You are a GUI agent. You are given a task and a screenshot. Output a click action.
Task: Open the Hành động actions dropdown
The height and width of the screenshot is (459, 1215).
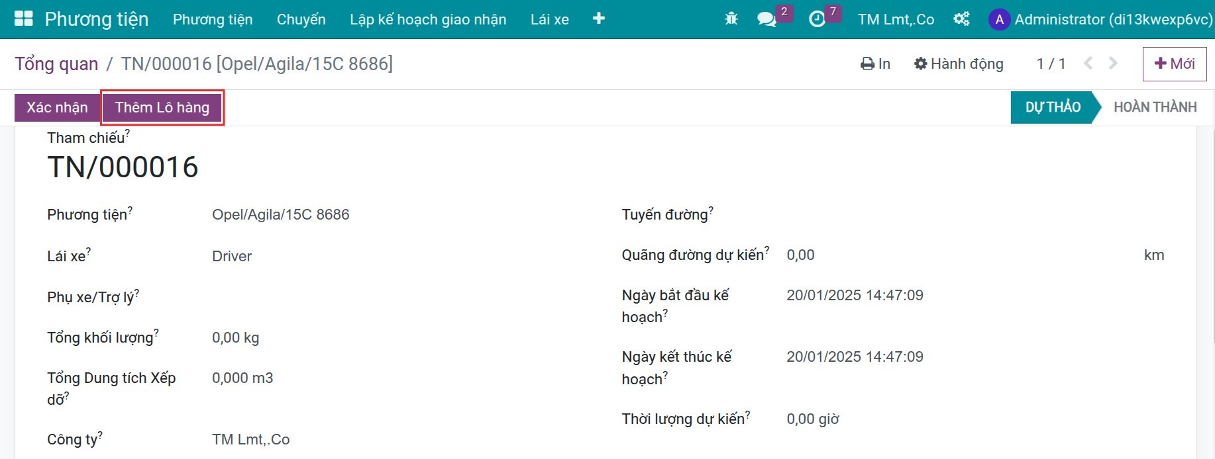click(959, 63)
